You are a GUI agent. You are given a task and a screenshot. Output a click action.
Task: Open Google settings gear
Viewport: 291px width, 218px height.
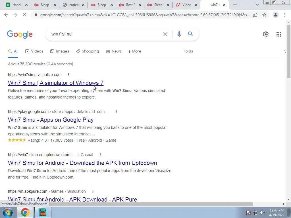pos(266,34)
